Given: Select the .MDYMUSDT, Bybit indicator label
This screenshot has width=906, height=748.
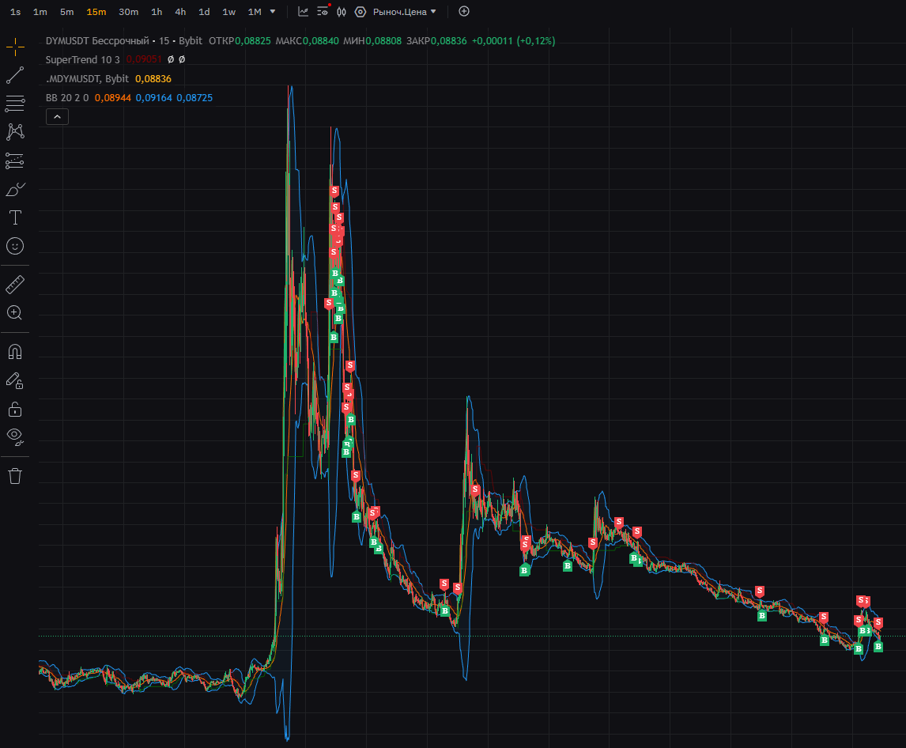Looking at the screenshot, I should tap(87, 78).
